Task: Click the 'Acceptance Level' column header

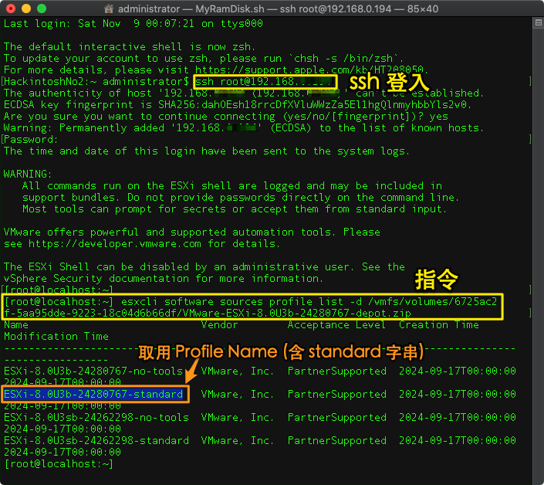Action: (336, 324)
